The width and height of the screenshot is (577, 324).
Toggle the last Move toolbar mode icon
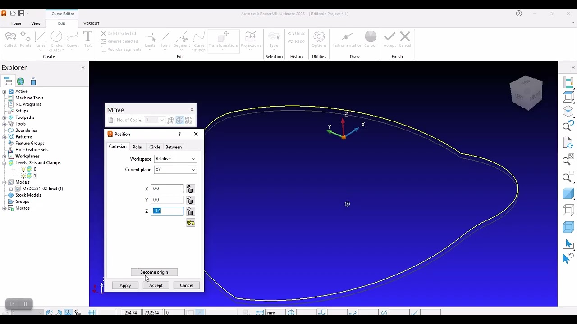coord(188,120)
